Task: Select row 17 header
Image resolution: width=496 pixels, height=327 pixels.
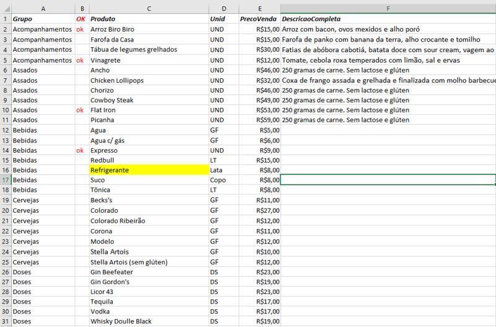Action: pos(6,180)
